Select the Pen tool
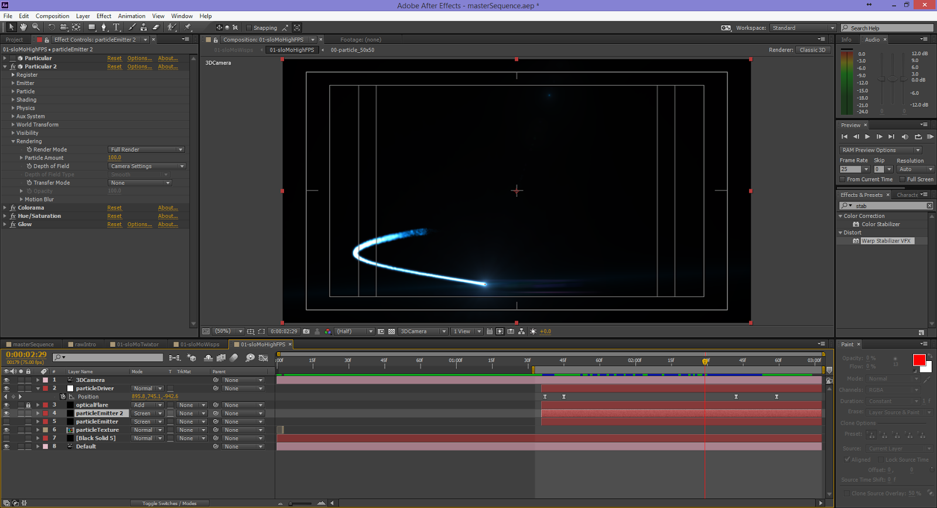 tap(104, 27)
